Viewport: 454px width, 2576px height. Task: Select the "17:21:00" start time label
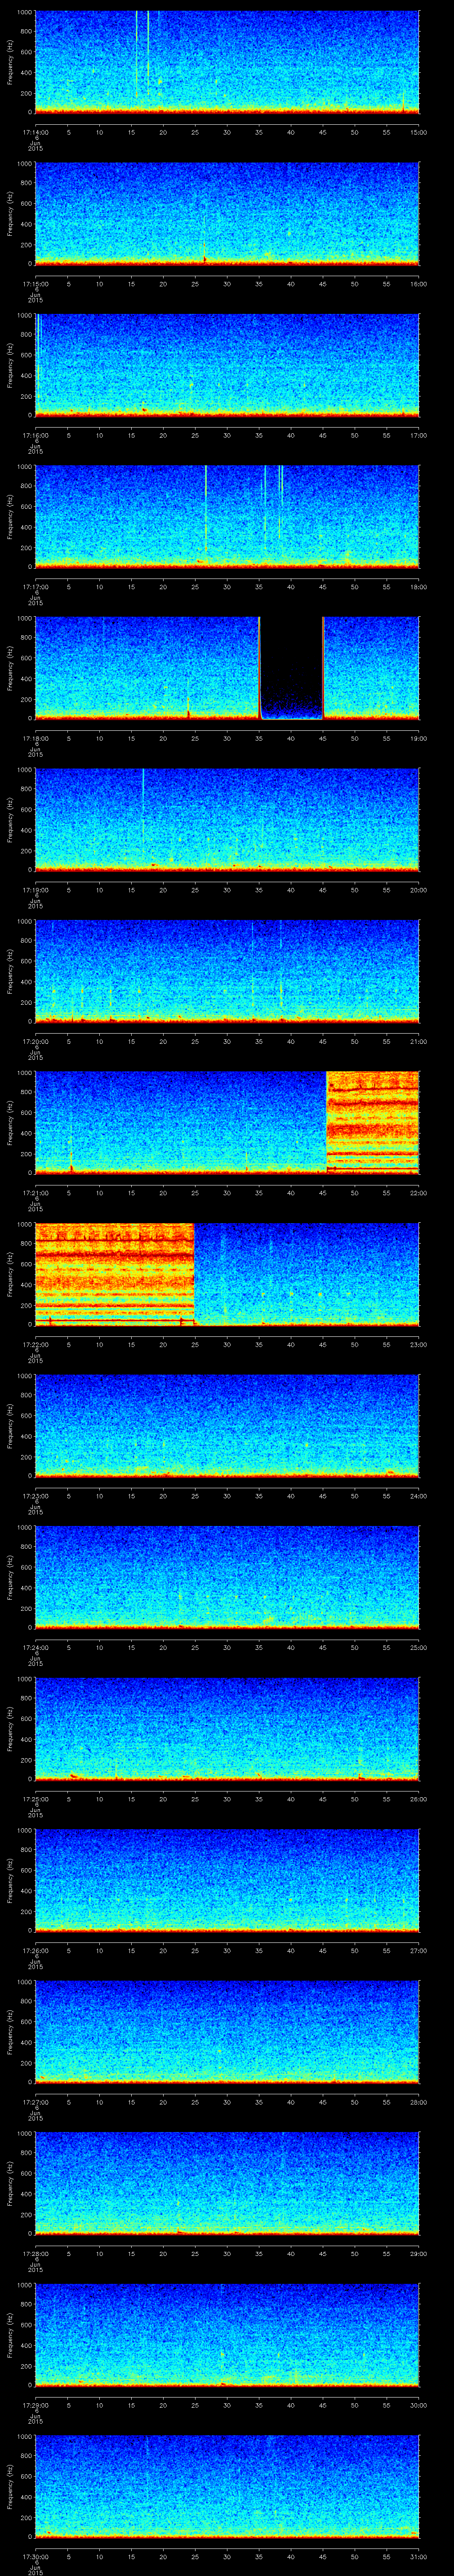click(35, 1193)
